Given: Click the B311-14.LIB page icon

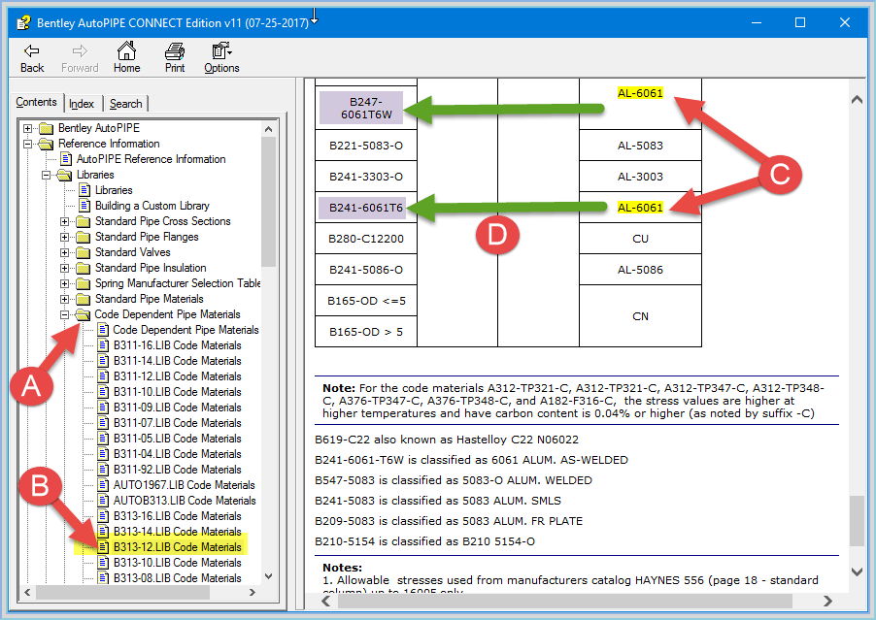Looking at the screenshot, I should 103,361.
